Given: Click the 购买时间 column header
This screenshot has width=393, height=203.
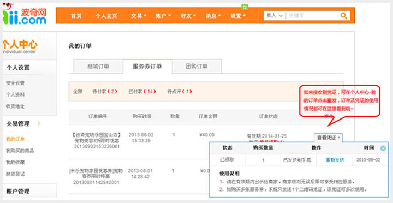Looking at the screenshot, I should (141, 117).
